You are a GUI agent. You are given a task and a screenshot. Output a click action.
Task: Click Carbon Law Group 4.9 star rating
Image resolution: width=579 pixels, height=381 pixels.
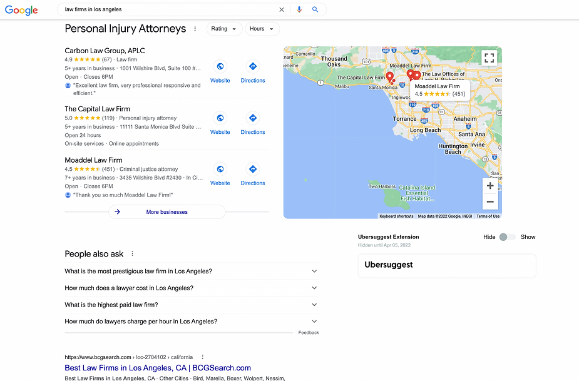point(88,59)
